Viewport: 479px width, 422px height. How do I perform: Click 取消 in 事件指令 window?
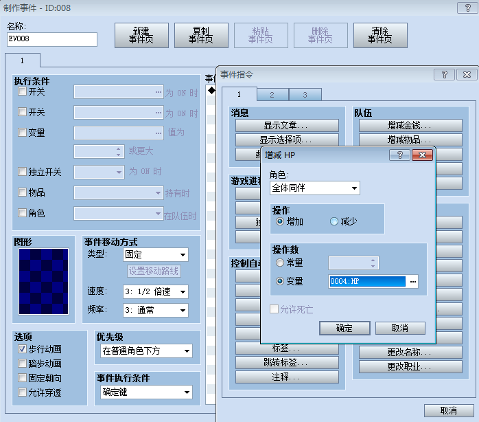coord(449,411)
